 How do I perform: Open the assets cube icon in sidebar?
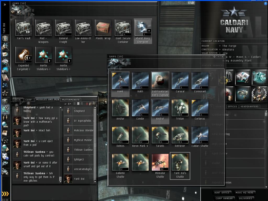click(x=5, y=101)
